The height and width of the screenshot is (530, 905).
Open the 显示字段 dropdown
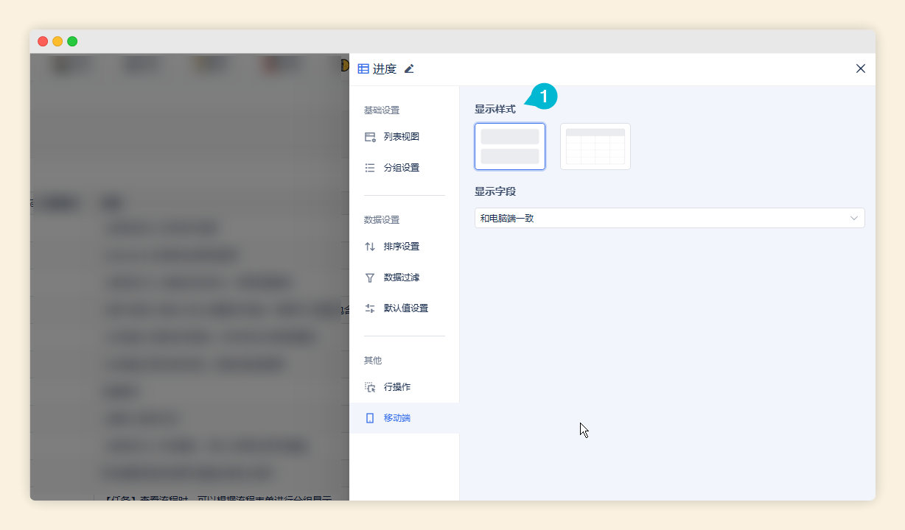coord(669,218)
